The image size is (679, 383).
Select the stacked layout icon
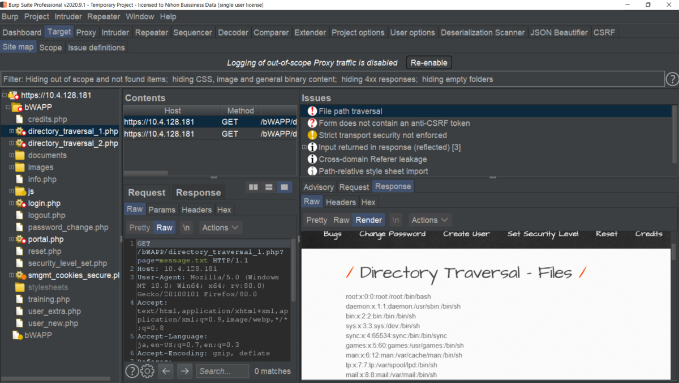pyautogui.click(x=269, y=187)
